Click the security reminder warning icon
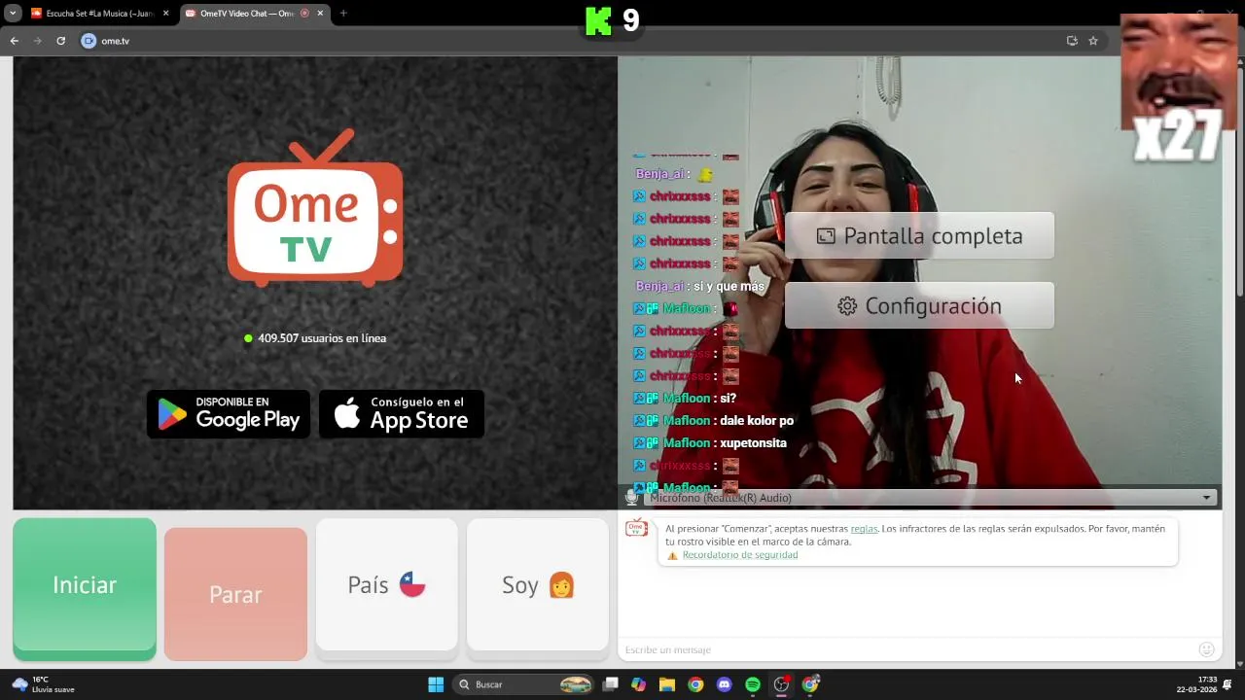This screenshot has height=700, width=1245. tap(672, 556)
